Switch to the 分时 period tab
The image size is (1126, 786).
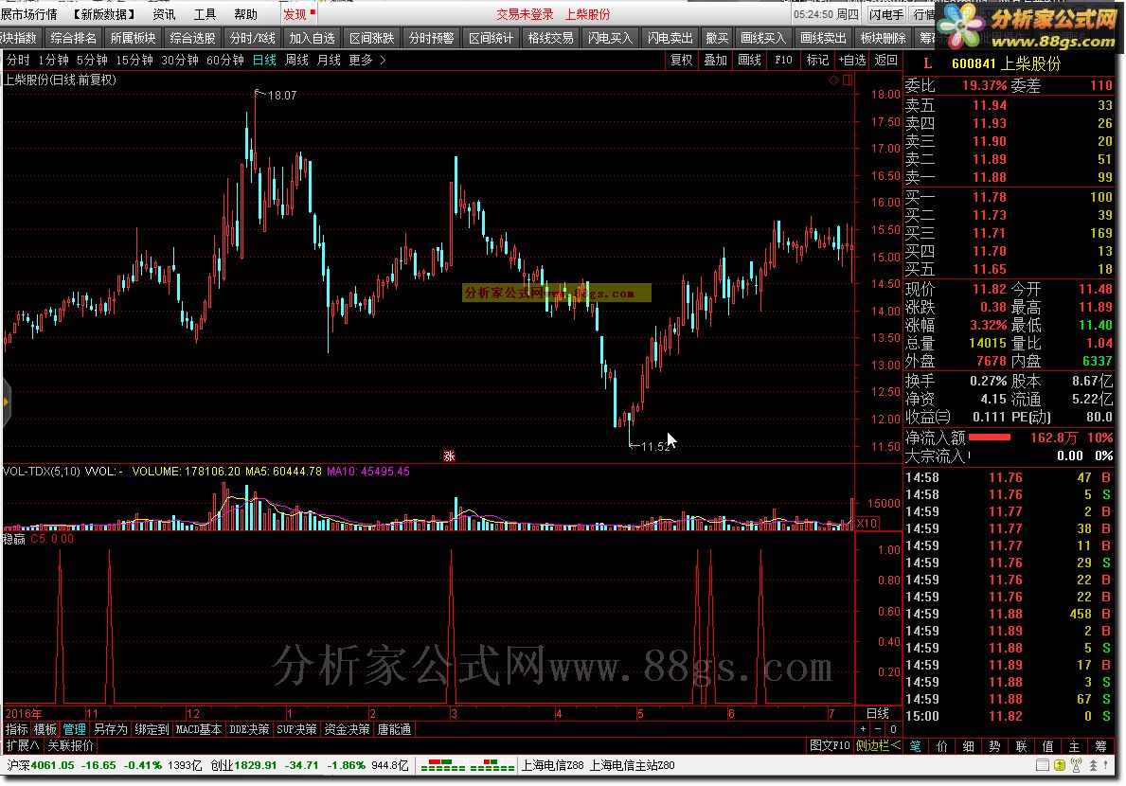[x=18, y=61]
